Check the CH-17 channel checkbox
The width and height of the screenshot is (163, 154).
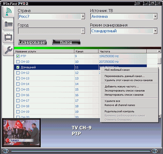pos(18,101)
